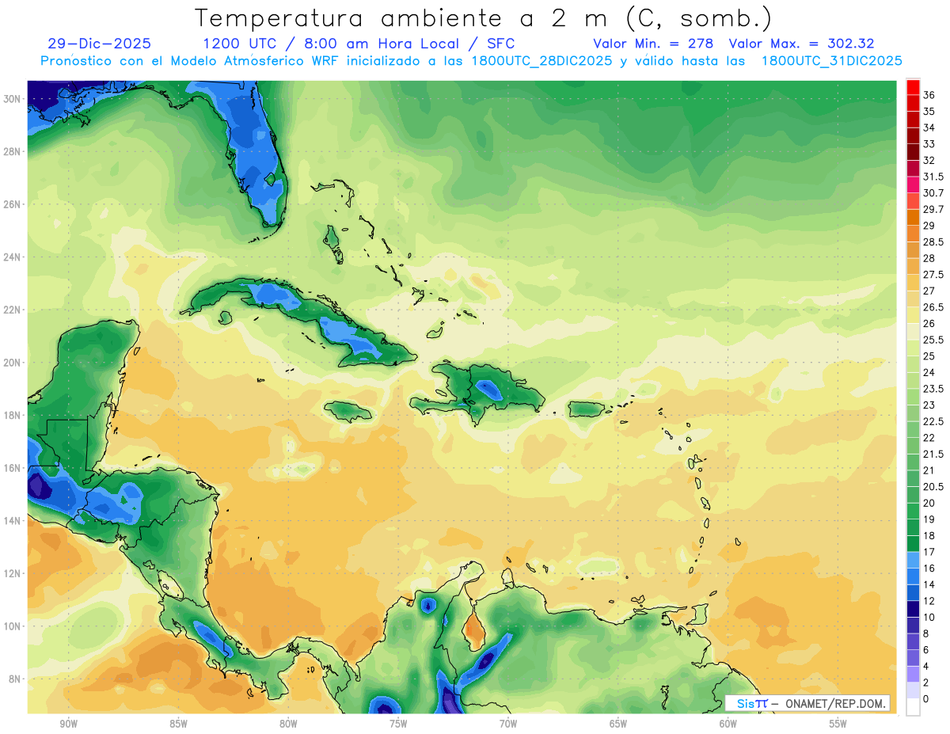The image size is (950, 734).
Task: Click legend value 31.5
Action: tap(933, 177)
